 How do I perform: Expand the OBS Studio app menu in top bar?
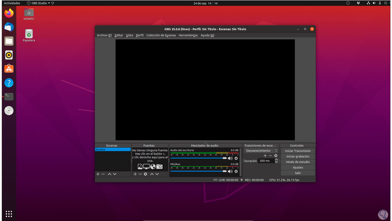pyautogui.click(x=38, y=3)
